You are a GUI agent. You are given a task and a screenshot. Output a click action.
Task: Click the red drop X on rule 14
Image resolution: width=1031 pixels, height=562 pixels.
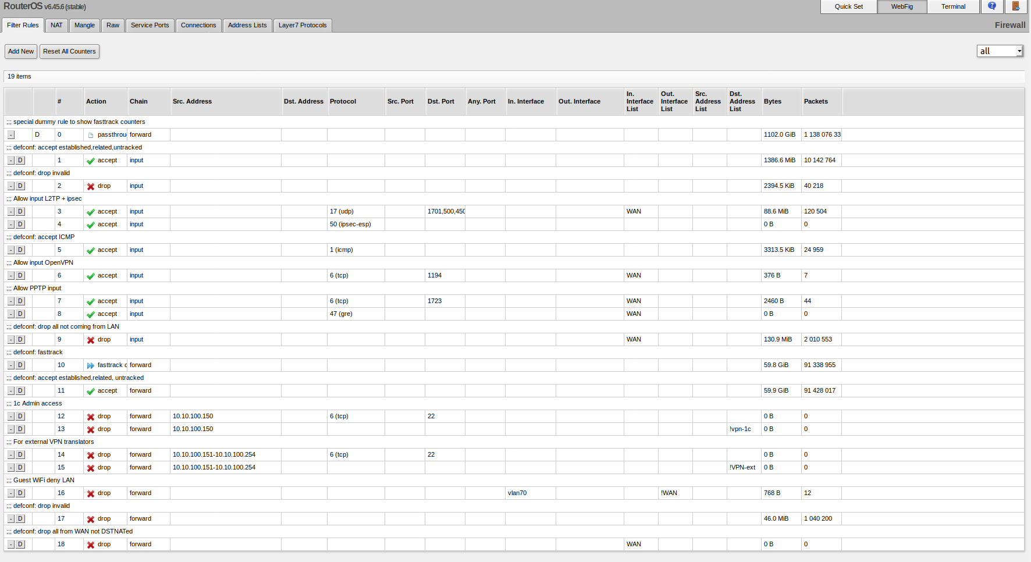[91, 455]
